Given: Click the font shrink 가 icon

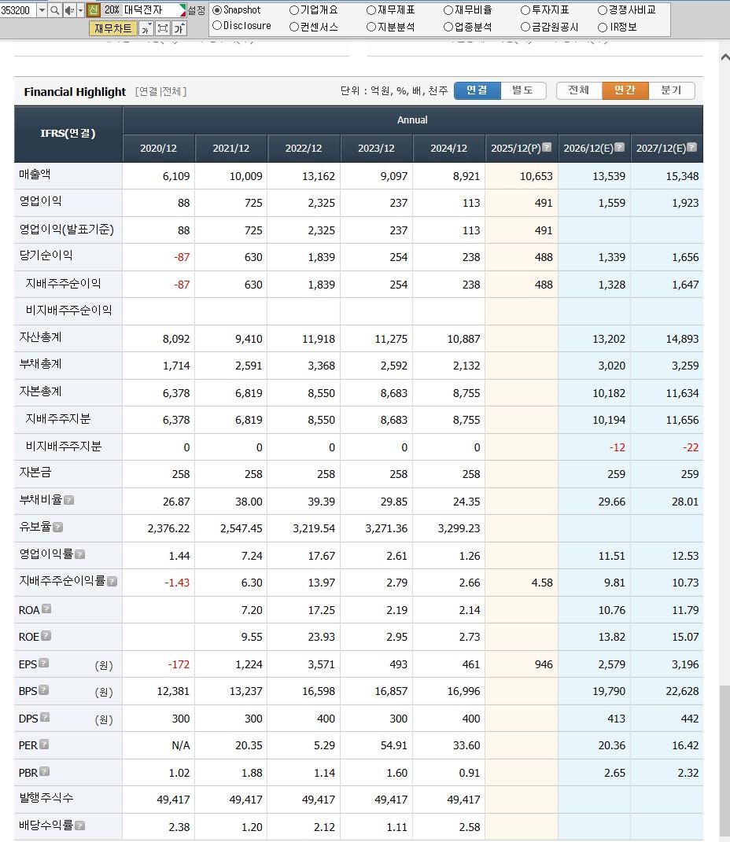Looking at the screenshot, I should [147, 28].
